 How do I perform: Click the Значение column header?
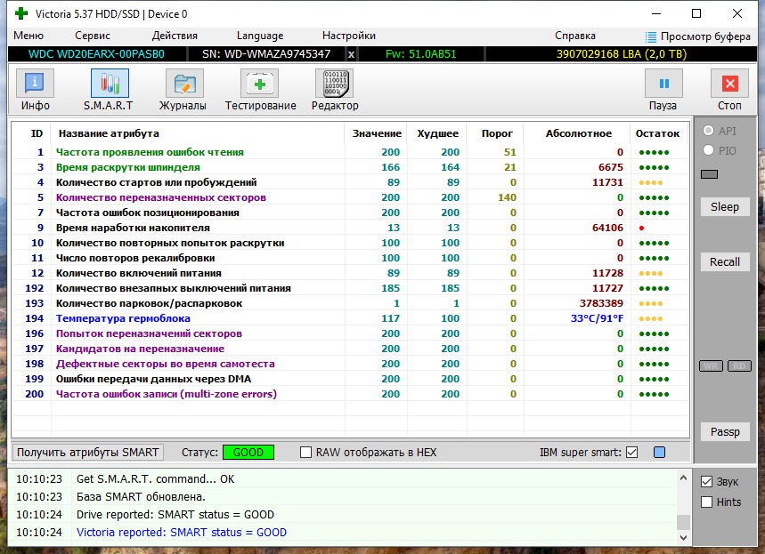(x=376, y=133)
